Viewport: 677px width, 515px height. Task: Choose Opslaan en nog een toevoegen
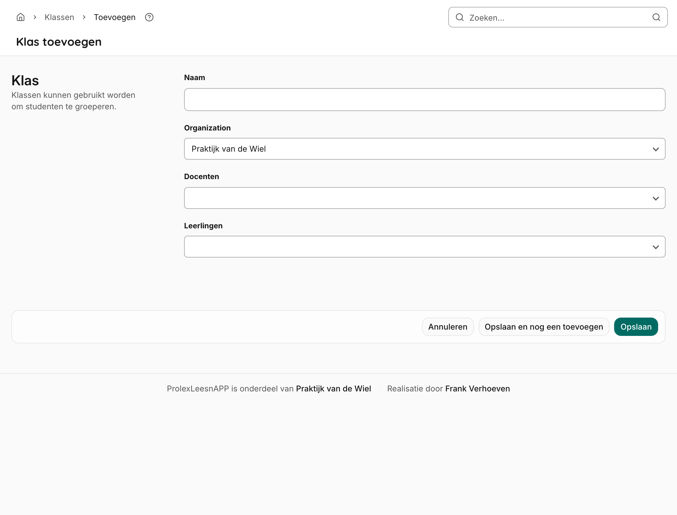coord(544,327)
